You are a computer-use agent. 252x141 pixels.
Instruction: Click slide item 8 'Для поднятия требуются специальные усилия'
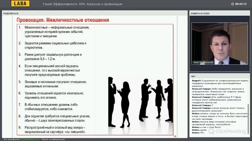click(x=57, y=118)
